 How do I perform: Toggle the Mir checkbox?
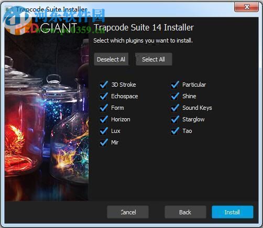(104, 142)
